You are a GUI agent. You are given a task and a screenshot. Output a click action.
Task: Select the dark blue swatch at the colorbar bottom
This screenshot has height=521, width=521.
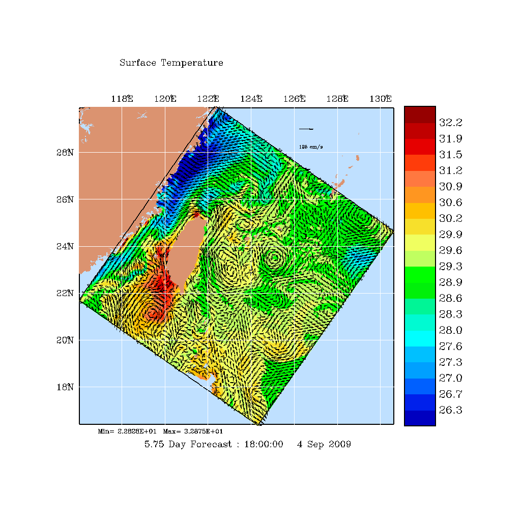point(420,418)
